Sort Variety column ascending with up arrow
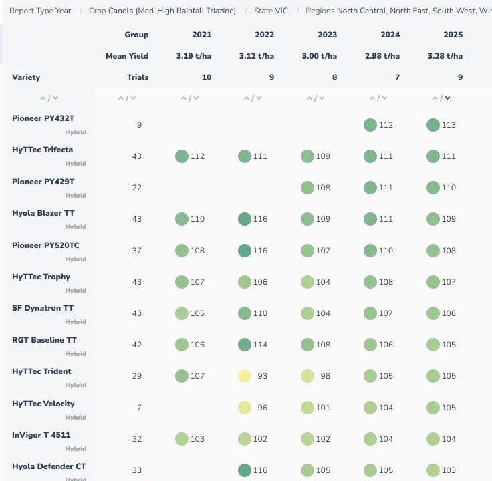This screenshot has width=492, height=481. tap(43, 98)
